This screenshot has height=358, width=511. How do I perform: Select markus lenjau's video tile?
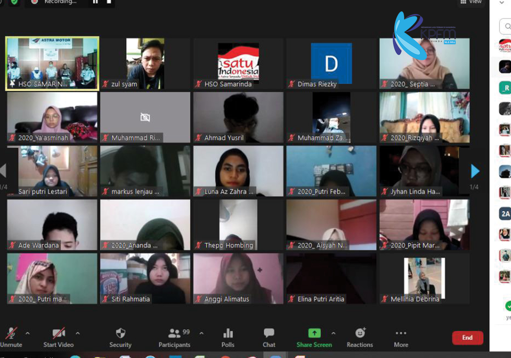point(145,171)
